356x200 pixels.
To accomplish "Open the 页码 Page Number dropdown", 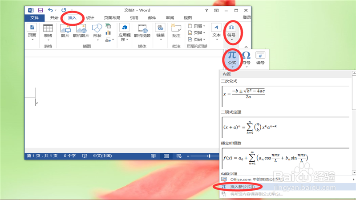I will tap(197, 40).
